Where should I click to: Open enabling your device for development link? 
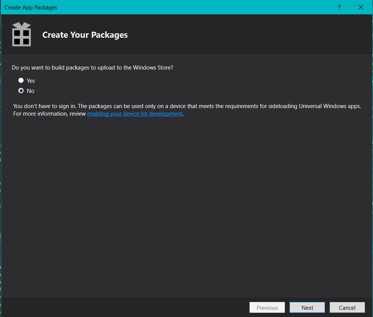[x=135, y=114]
